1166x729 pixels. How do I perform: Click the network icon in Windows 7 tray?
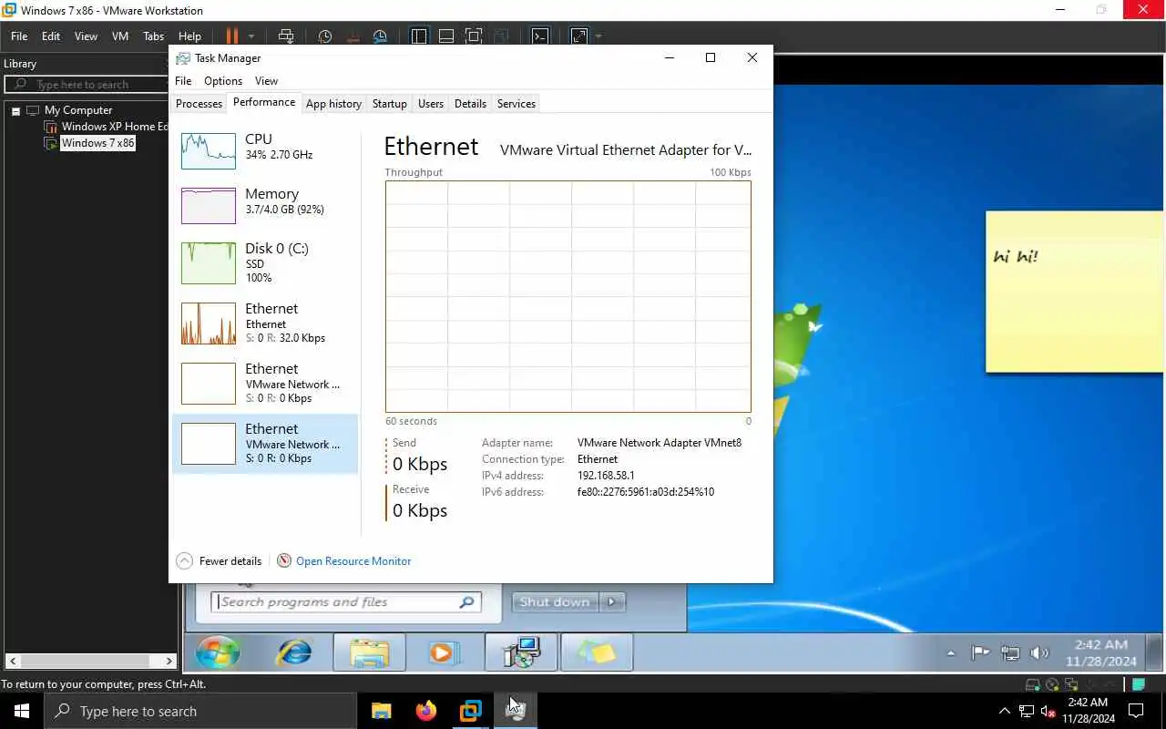tap(1010, 652)
